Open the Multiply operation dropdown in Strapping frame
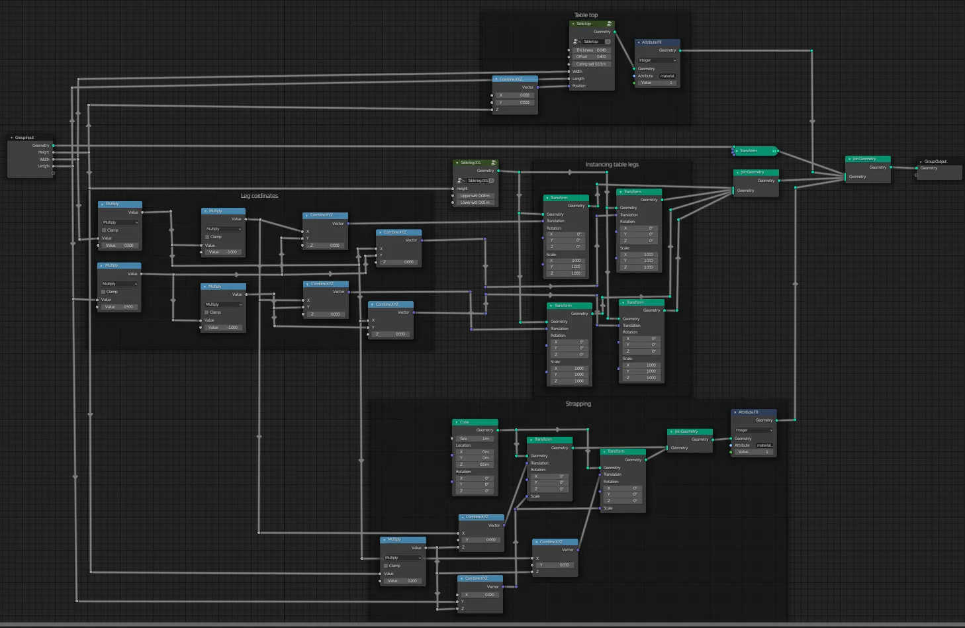 tap(402, 558)
